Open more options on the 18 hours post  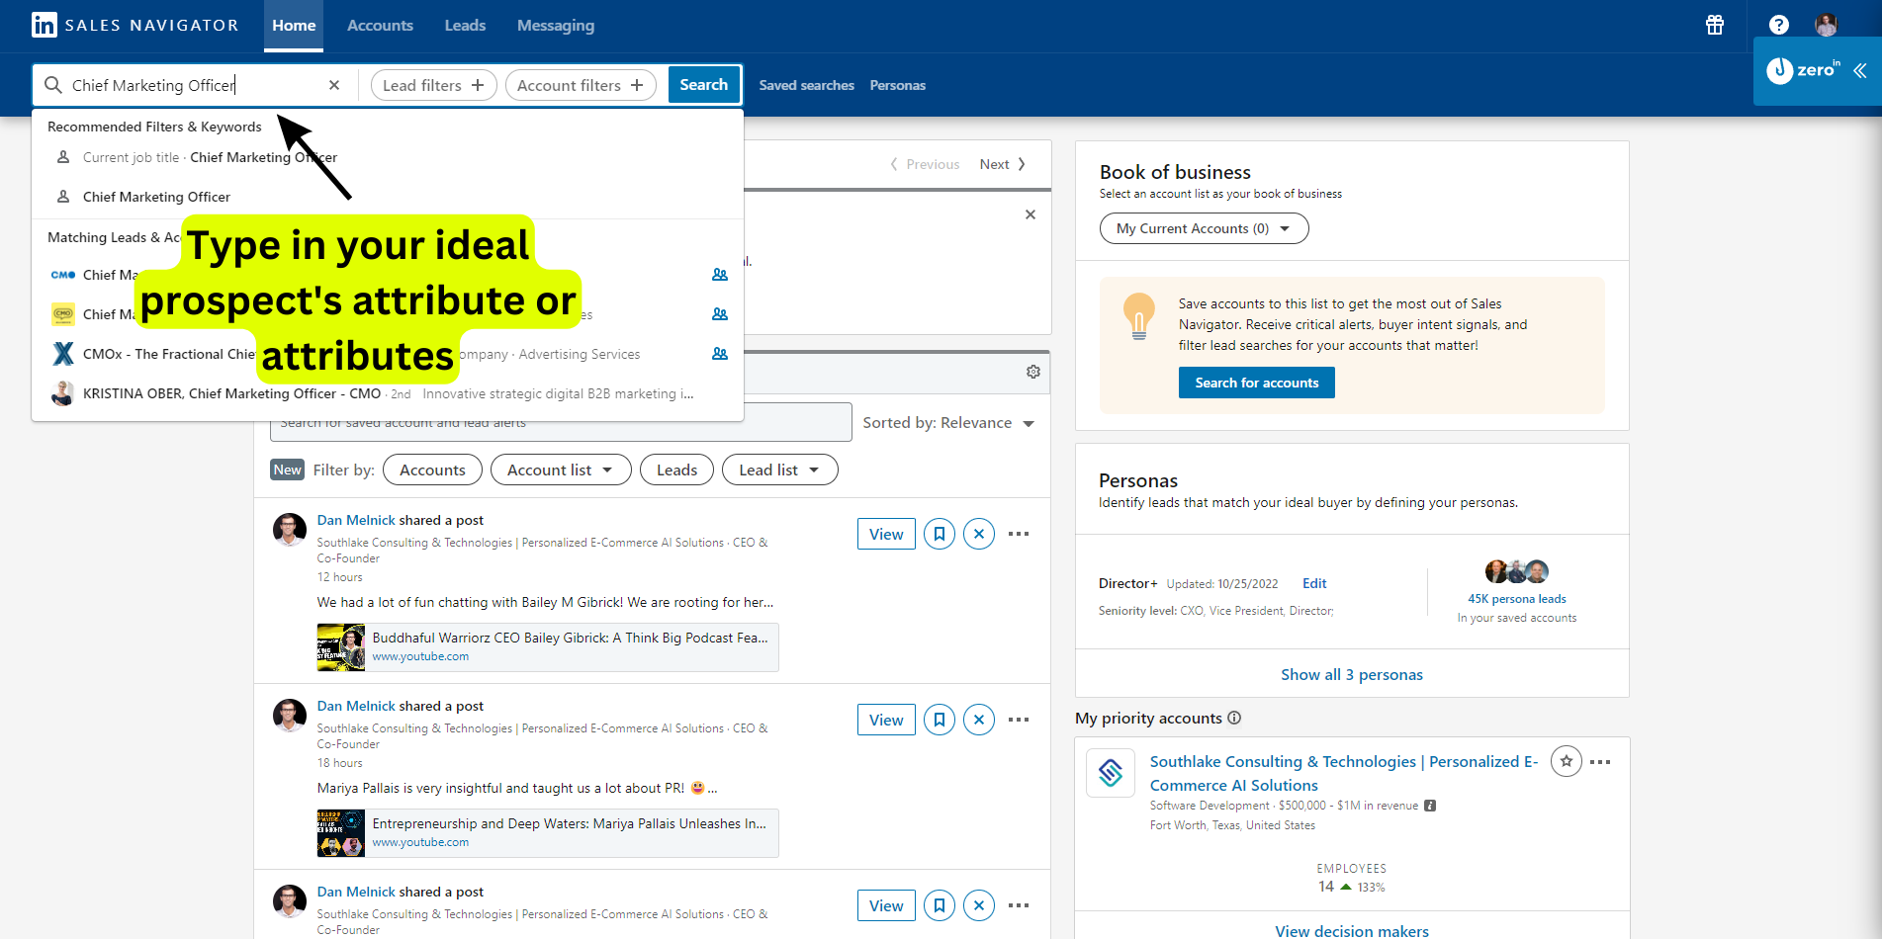(x=1019, y=720)
